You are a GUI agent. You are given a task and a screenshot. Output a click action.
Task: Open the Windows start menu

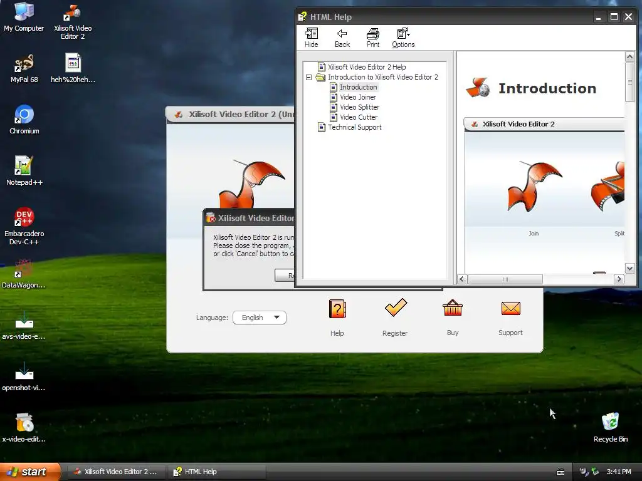[x=30, y=472]
